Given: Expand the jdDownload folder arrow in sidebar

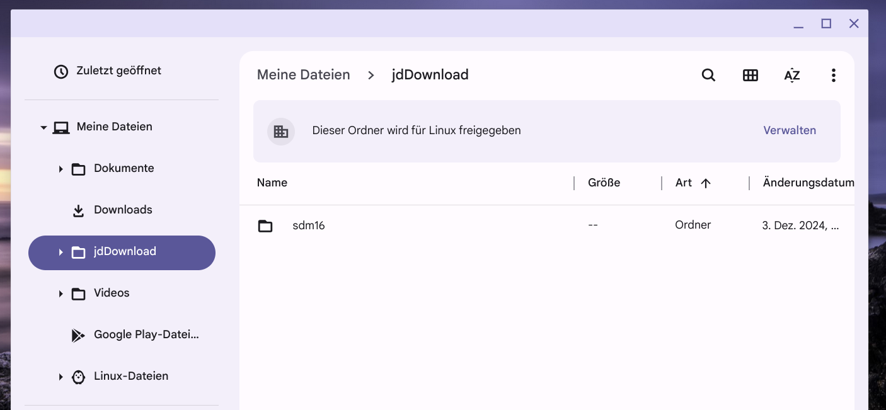Looking at the screenshot, I should point(61,252).
